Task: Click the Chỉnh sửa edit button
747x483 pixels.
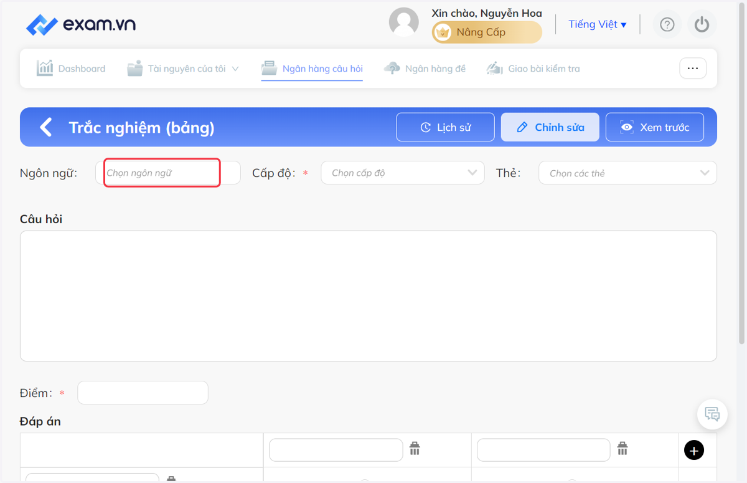Action: point(550,127)
